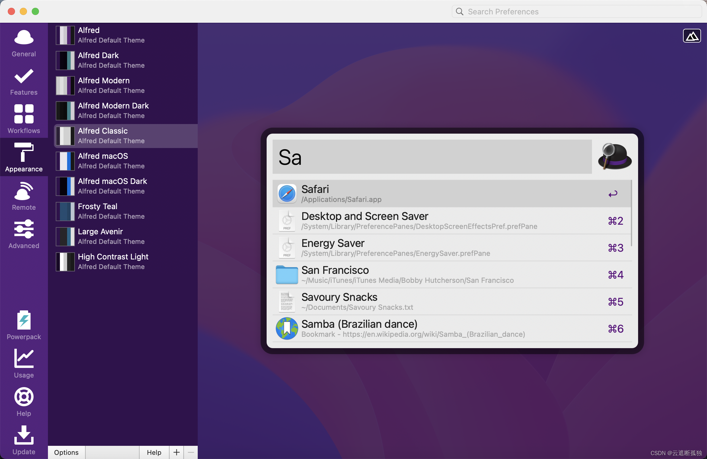707x459 pixels.
Task: Select the Alfred theme
Action: 126,35
